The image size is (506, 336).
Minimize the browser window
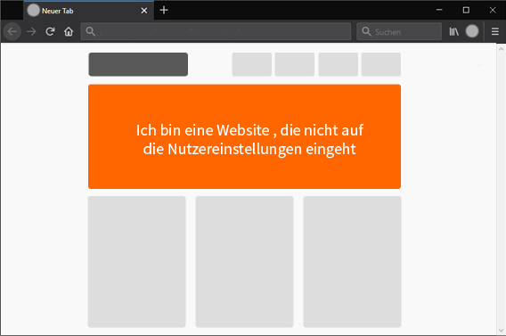pos(439,10)
